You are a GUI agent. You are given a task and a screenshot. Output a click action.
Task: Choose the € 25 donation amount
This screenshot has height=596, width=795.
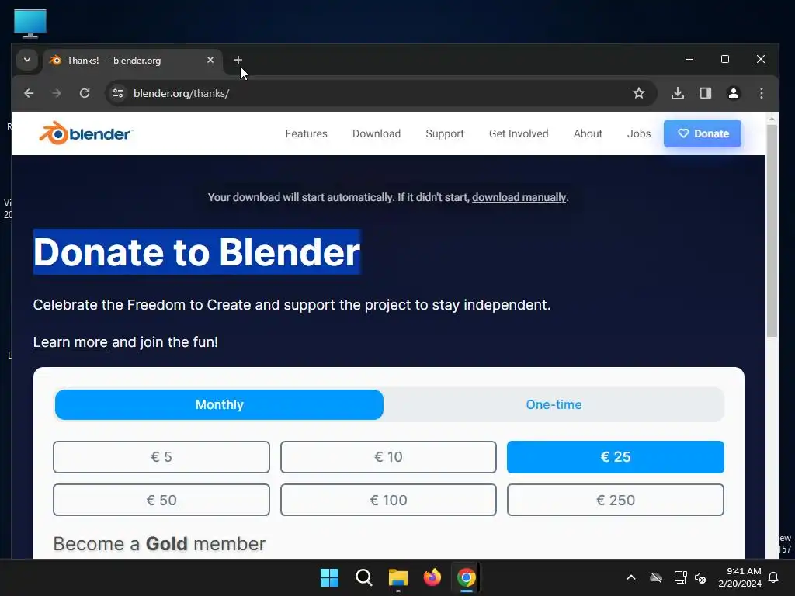tap(616, 456)
